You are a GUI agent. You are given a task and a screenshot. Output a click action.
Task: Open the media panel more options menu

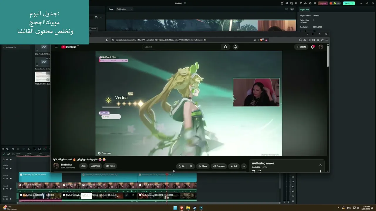click(x=101, y=17)
